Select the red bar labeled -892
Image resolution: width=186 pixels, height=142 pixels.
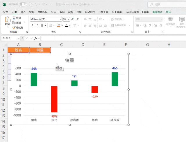point(54,99)
